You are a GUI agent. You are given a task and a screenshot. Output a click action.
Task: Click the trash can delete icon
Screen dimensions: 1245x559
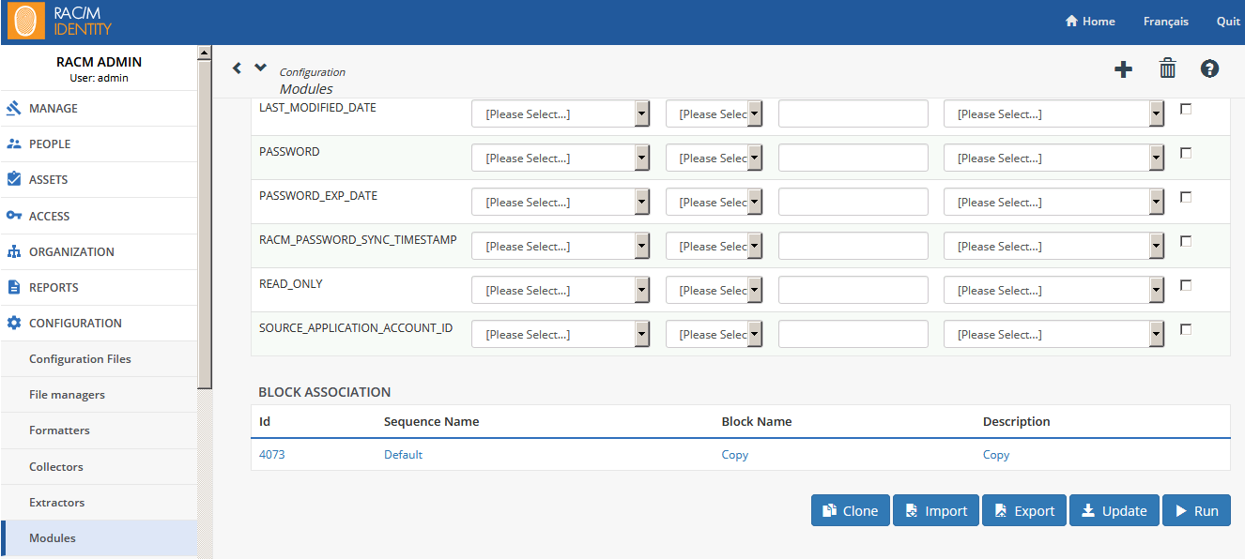(1167, 68)
